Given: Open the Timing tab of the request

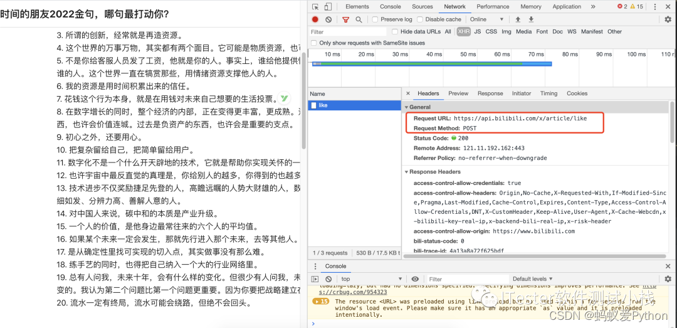Looking at the screenshot, I should [548, 93].
